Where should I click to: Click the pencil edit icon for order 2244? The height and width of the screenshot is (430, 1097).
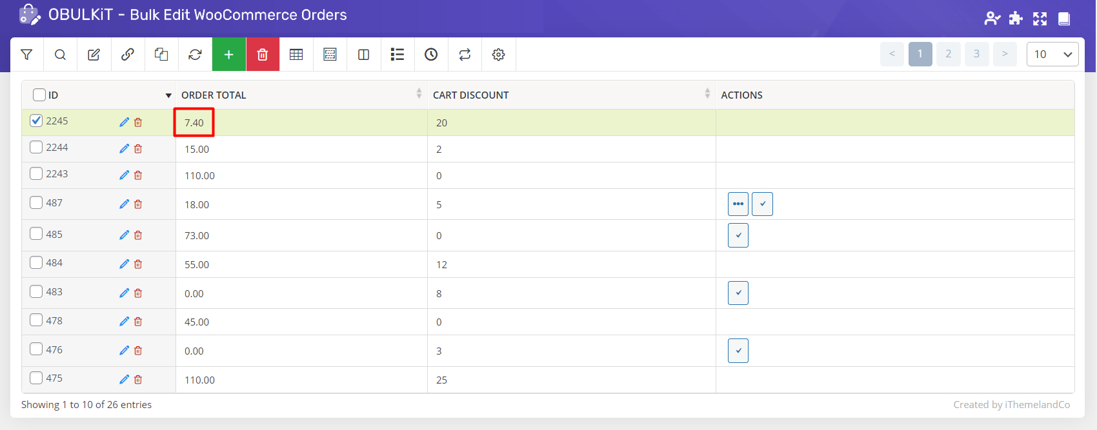pyautogui.click(x=124, y=149)
